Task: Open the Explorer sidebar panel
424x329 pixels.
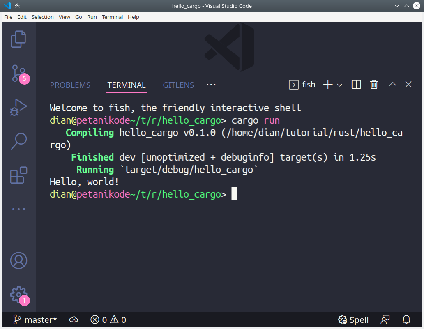Action: click(x=18, y=39)
